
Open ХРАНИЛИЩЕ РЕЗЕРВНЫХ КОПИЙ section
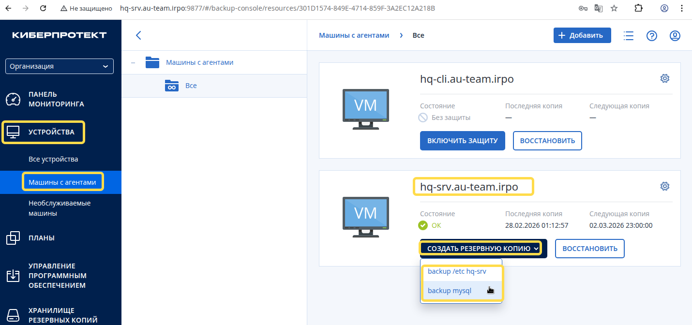(x=63, y=315)
